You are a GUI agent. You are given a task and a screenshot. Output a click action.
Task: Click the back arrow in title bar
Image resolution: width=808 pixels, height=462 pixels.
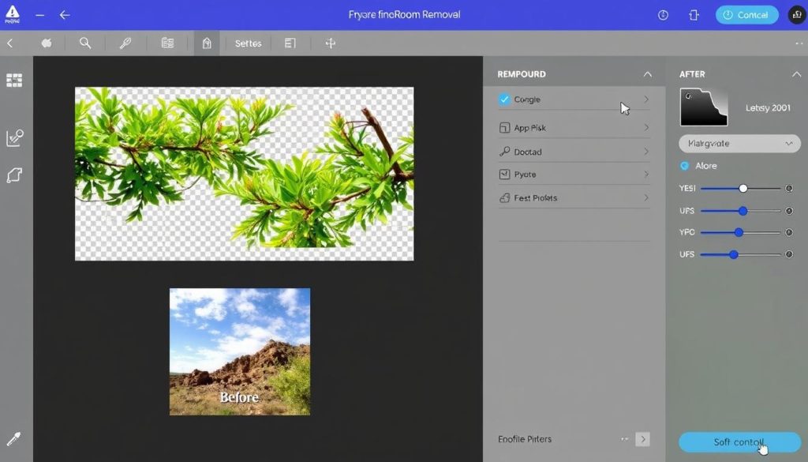click(x=65, y=15)
